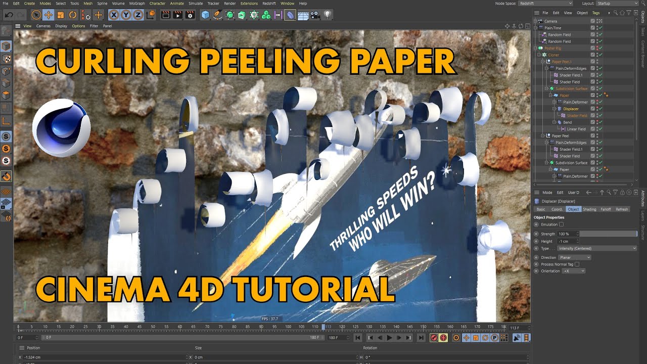
Task: Toggle Displacer enabled checkmark in Object Manager
Action: pos(600,109)
